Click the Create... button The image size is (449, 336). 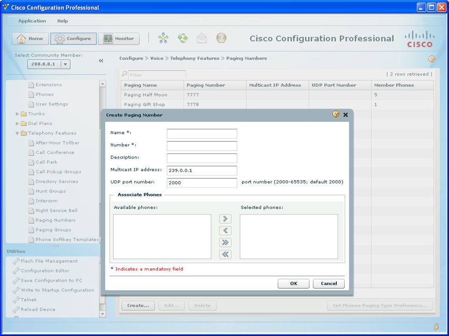click(x=138, y=306)
